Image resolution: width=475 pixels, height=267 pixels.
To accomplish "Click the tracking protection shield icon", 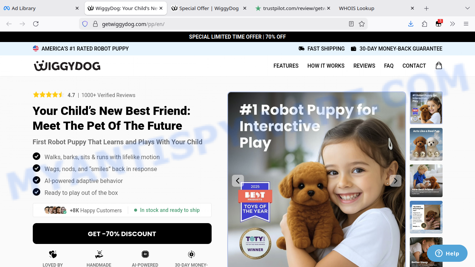I will pyautogui.click(x=85, y=24).
